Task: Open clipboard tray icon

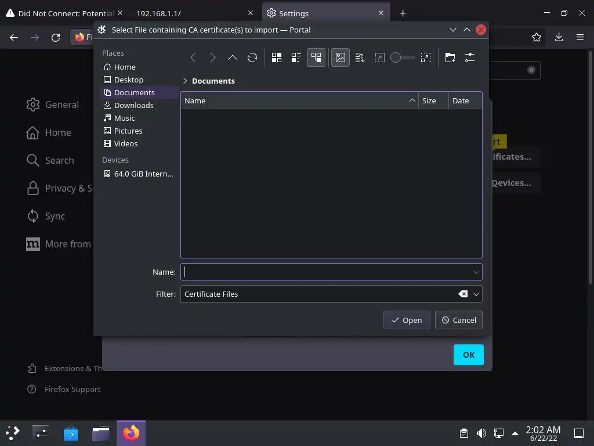Action: coord(463,433)
